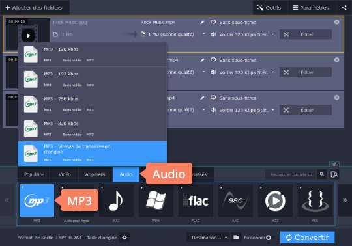Select MP3 - 128 kbps preset
The width and height of the screenshot is (352, 246).
click(92, 55)
